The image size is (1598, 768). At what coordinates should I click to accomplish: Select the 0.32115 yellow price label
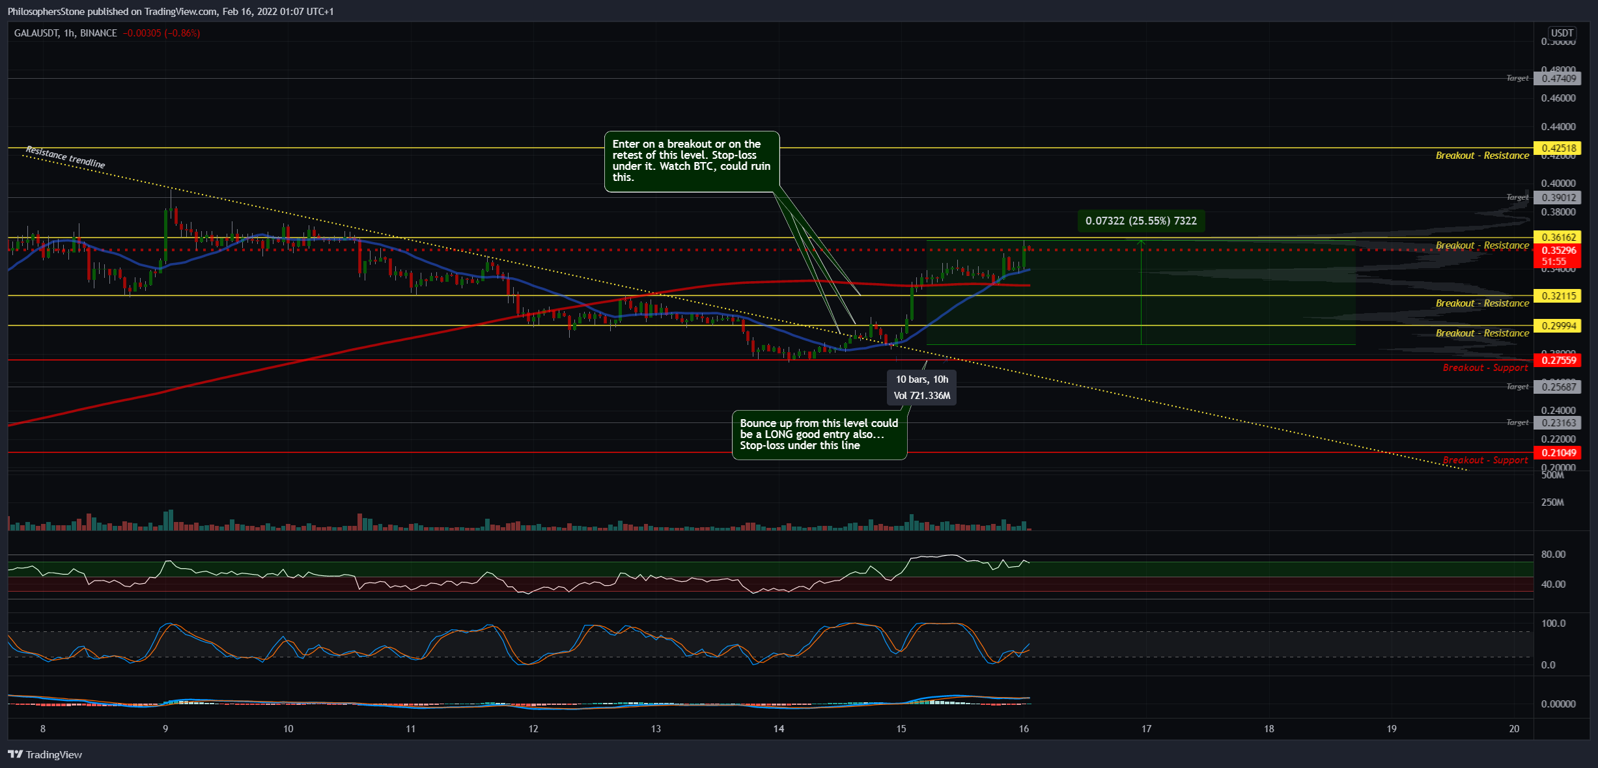[x=1557, y=295]
